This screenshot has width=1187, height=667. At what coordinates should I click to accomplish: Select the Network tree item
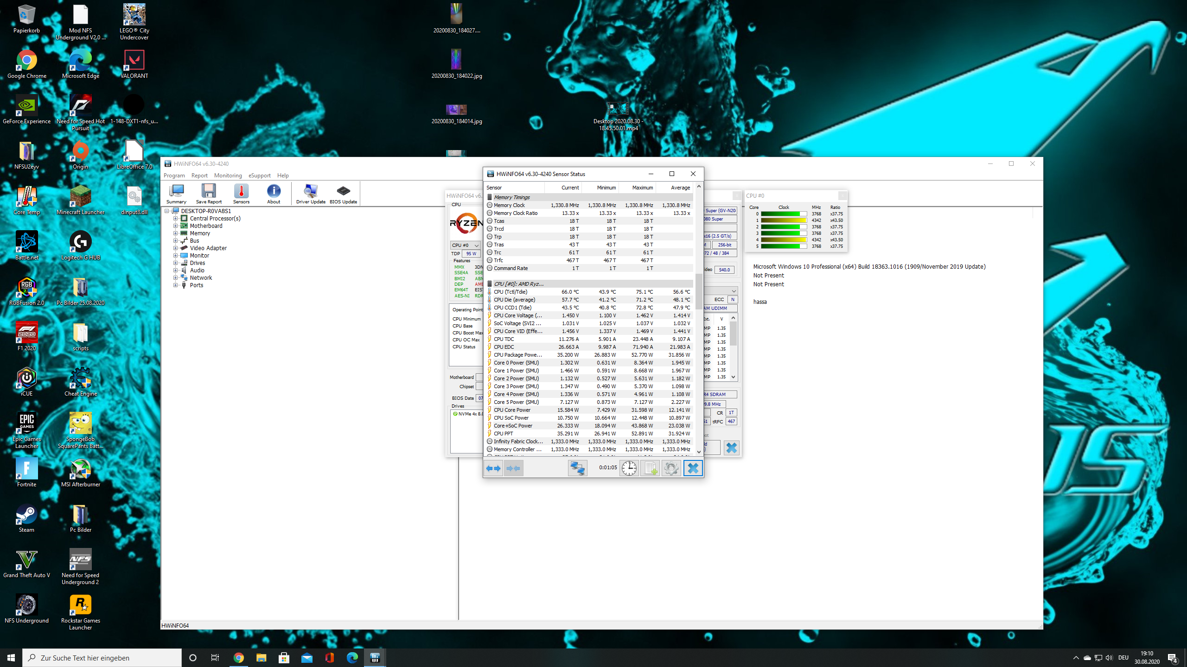(x=201, y=278)
